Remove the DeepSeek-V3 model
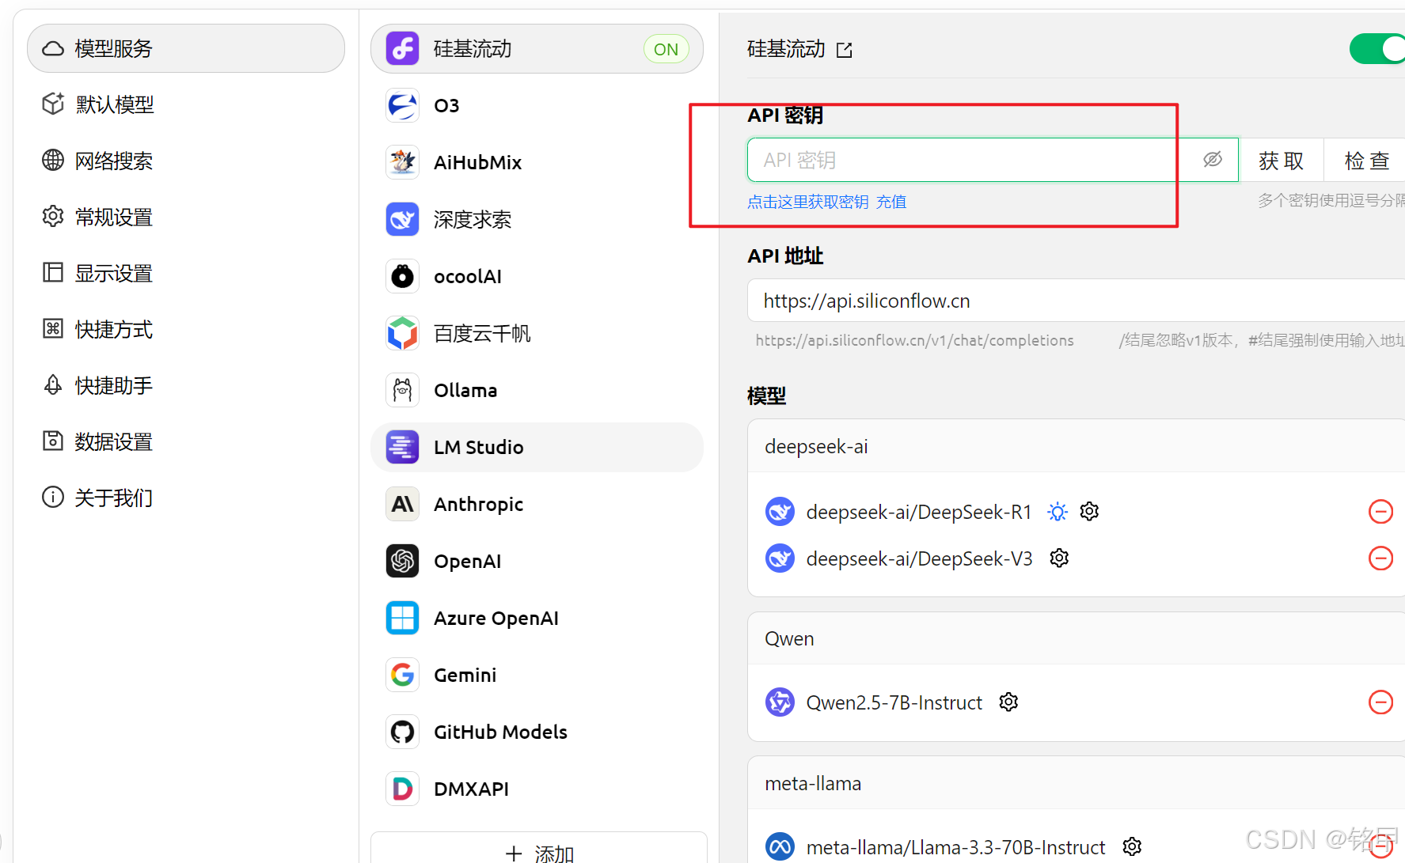The width and height of the screenshot is (1405, 863). pos(1380,558)
